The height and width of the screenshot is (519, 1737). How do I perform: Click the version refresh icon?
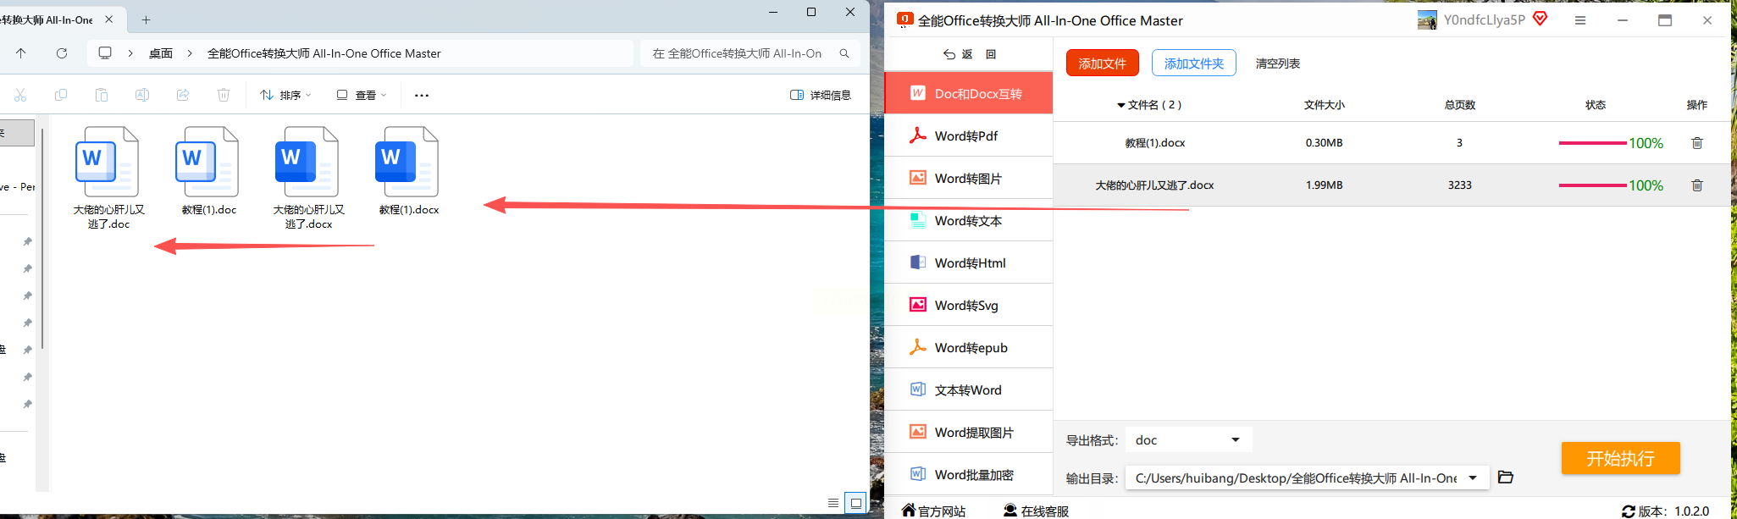[x=1628, y=511]
